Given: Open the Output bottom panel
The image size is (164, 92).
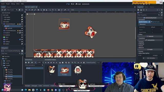Looking at the screenshot, I should [x=28, y=86].
